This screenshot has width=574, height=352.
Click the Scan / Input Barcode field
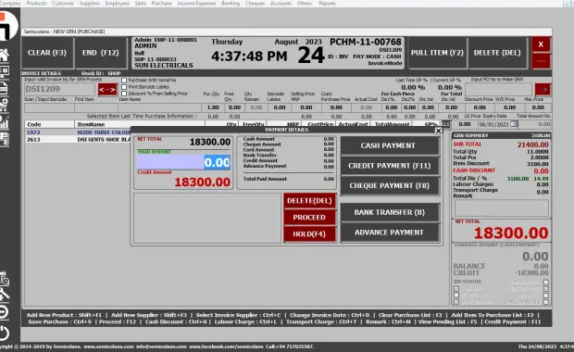(x=49, y=107)
